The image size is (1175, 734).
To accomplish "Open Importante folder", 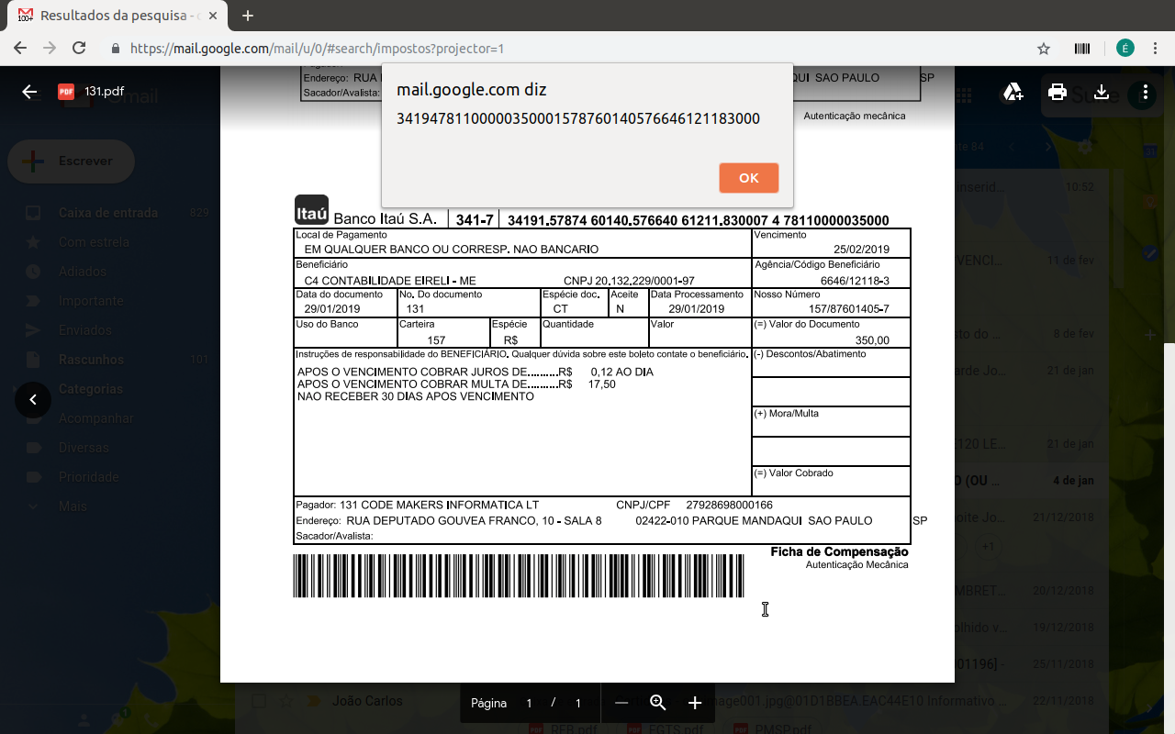I will [91, 301].
